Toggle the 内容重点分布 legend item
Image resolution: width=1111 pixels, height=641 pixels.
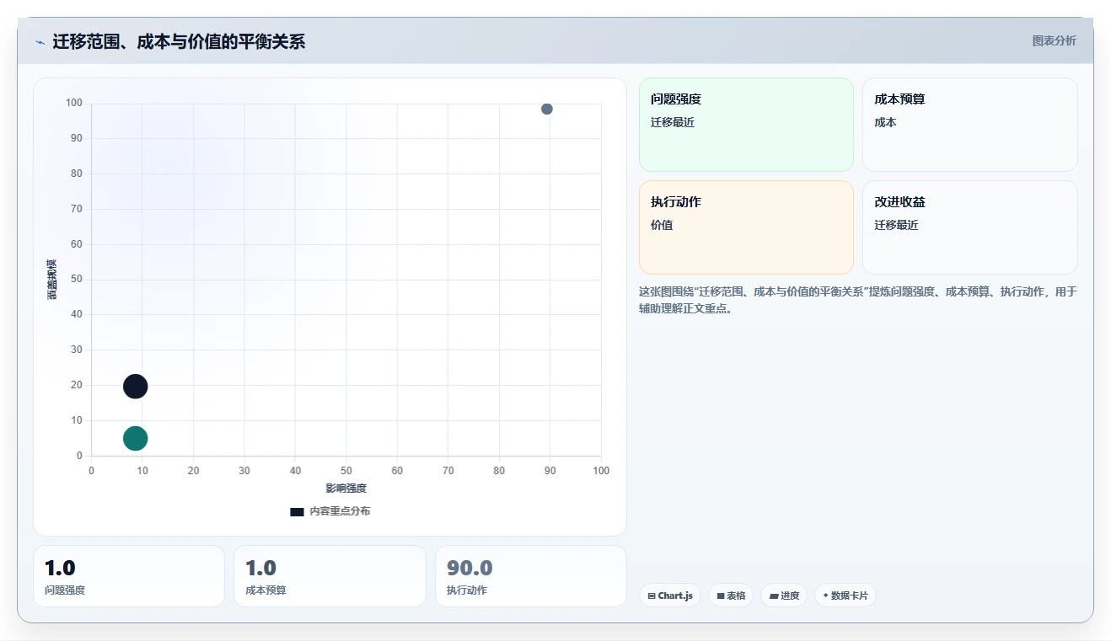click(x=330, y=511)
